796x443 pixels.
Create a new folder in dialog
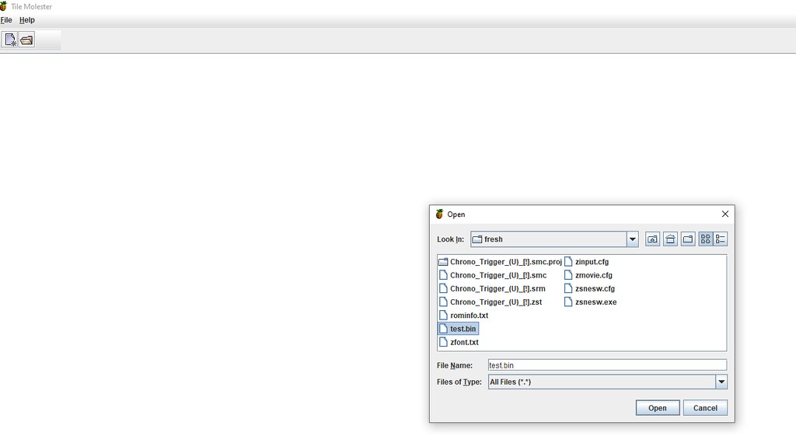[x=688, y=239]
